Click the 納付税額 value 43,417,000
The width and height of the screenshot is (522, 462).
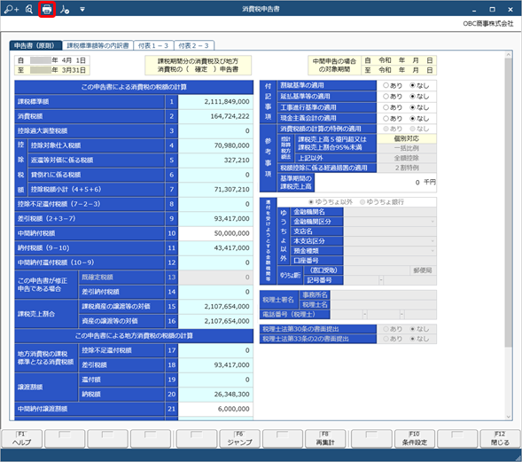(x=215, y=247)
